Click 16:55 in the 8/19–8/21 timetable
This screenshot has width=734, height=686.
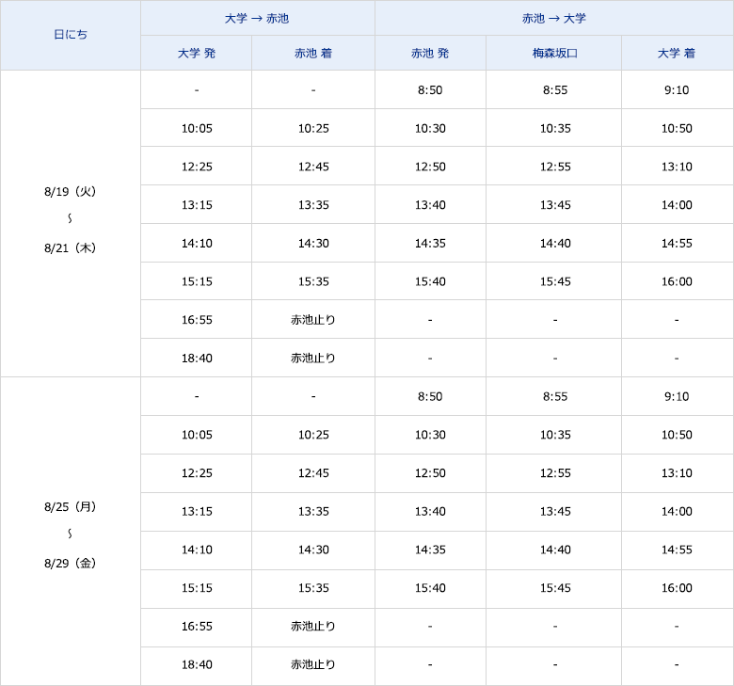197,320
